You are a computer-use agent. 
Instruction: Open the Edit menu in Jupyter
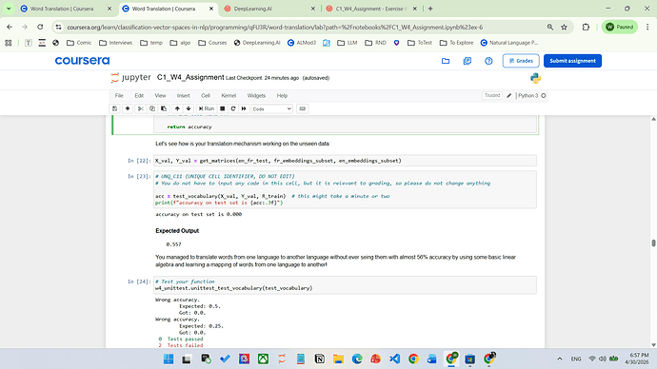pos(139,96)
